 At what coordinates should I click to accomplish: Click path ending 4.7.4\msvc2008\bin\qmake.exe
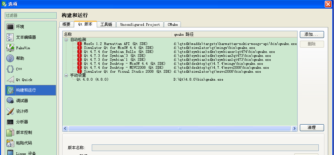tap(221, 67)
